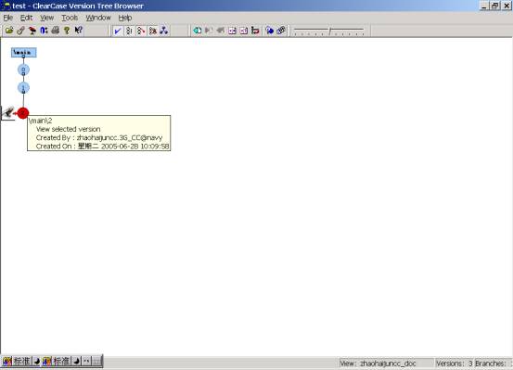Open the View menu
The image size is (513, 370).
point(46,18)
